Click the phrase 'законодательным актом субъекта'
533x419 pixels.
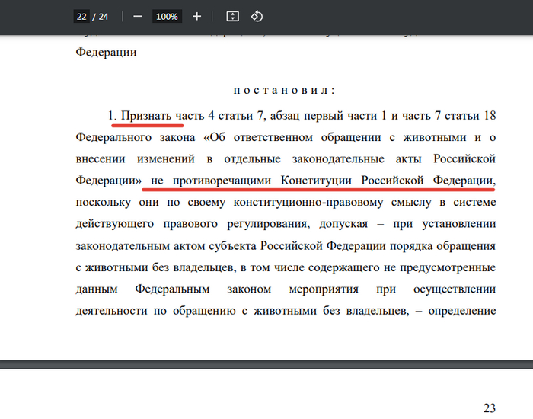tap(166, 246)
